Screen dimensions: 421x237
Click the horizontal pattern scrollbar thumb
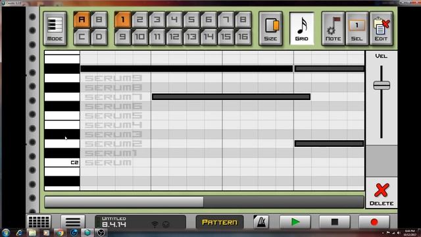pyautogui.click(x=124, y=202)
